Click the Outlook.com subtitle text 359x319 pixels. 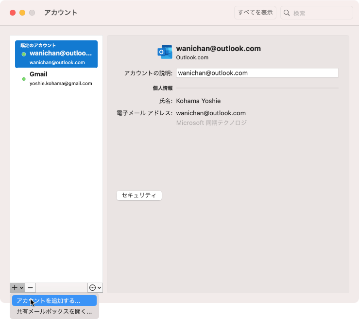192,57
